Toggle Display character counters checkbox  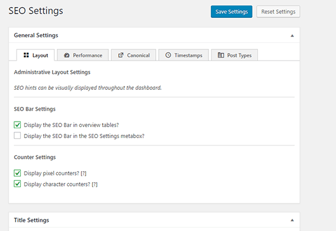[x=17, y=184]
